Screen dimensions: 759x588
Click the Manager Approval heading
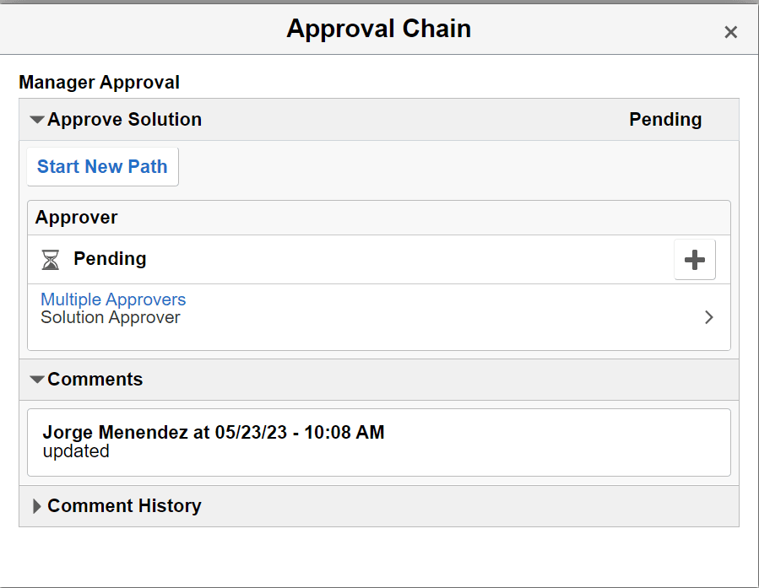click(x=99, y=82)
